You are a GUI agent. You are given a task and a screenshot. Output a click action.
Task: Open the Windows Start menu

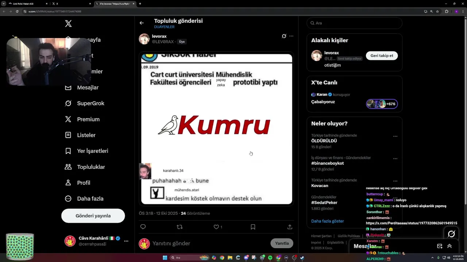165,258
